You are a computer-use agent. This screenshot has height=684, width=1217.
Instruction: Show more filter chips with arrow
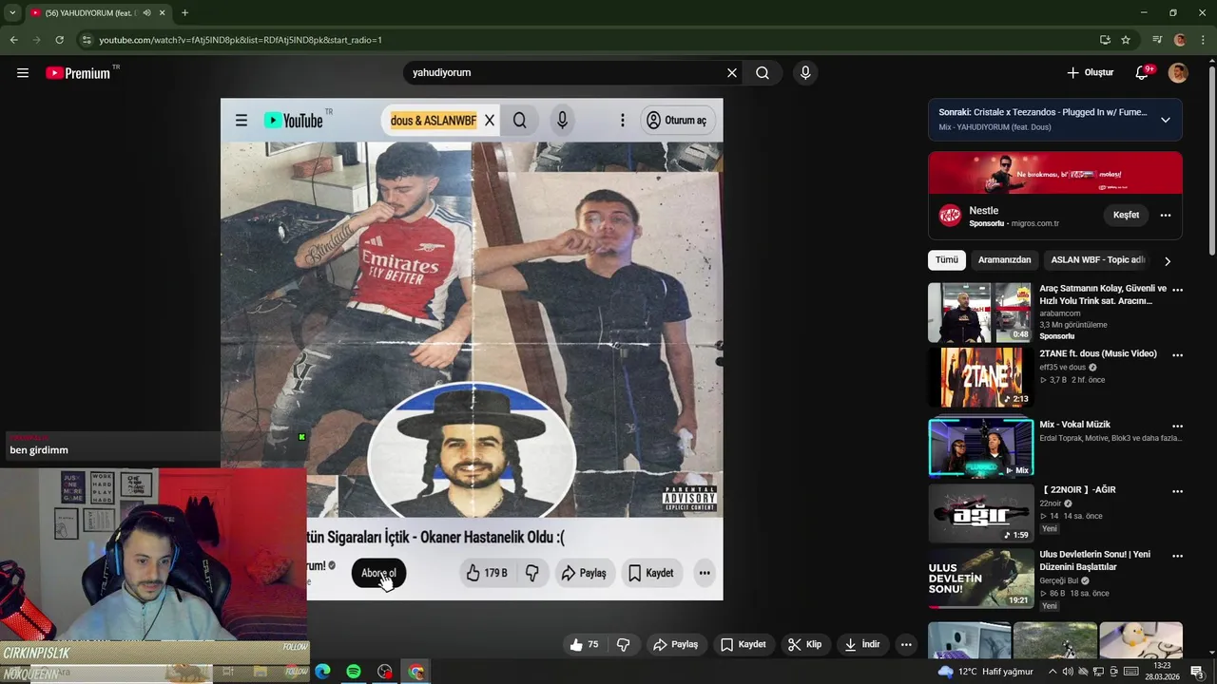point(1168,261)
